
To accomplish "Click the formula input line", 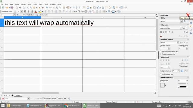I will (x=90, y=15).
